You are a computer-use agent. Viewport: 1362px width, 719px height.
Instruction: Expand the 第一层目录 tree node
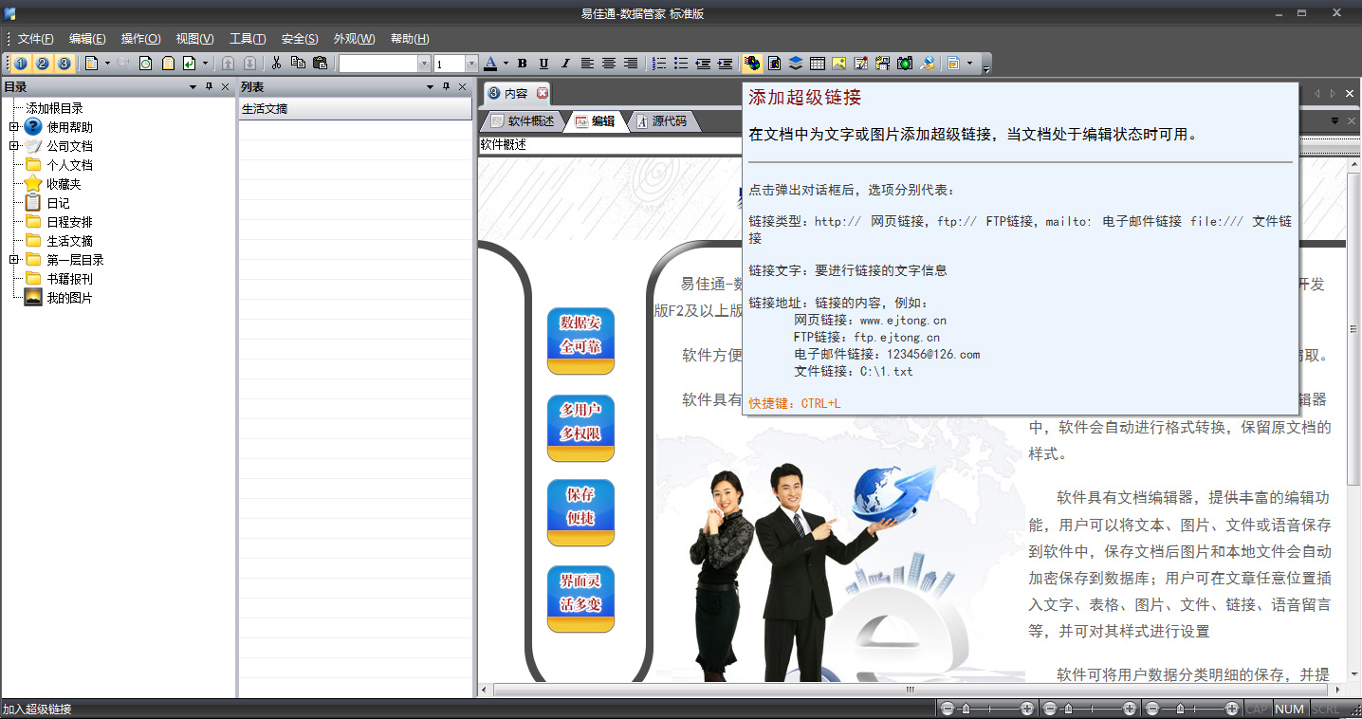pyautogui.click(x=14, y=260)
